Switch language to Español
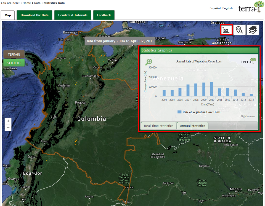Image resolution: width=265 pixels, height=206 pixels. click(x=215, y=8)
